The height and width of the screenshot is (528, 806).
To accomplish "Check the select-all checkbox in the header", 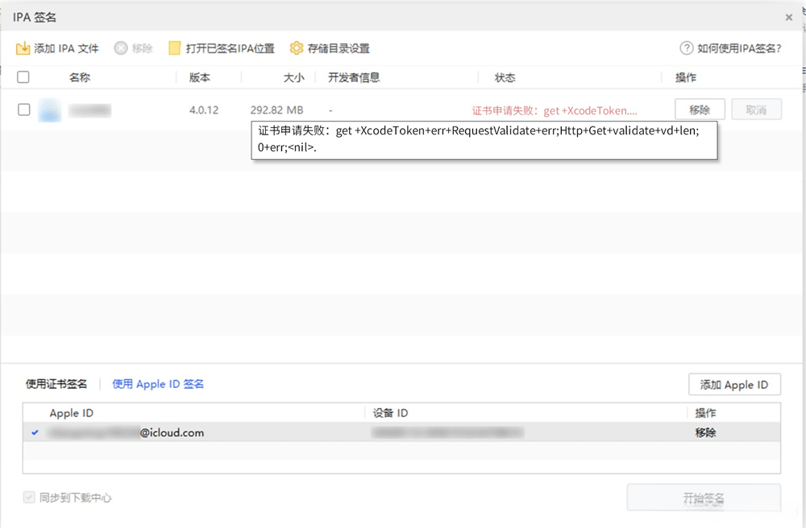I will click(x=23, y=76).
